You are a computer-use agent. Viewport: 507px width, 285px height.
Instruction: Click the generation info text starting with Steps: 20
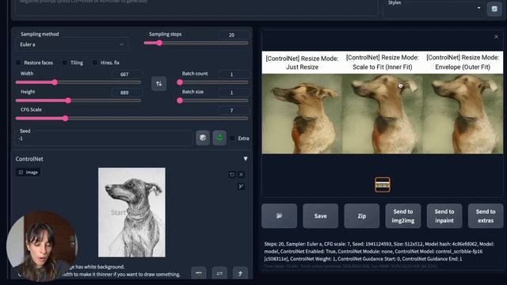click(x=380, y=252)
